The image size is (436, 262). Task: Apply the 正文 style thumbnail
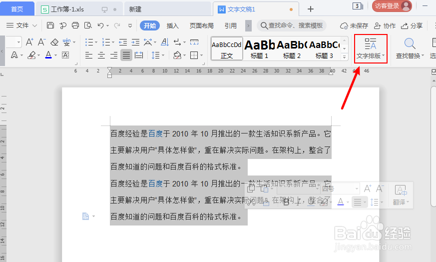(227, 48)
